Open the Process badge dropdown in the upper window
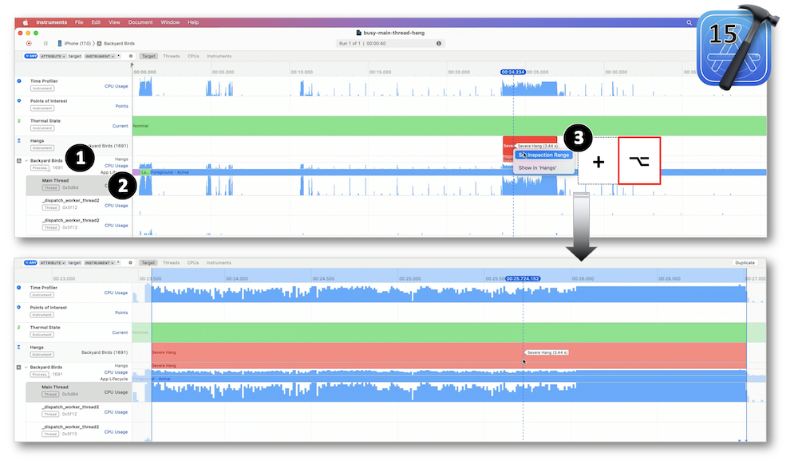The width and height of the screenshot is (798, 460). [x=40, y=167]
